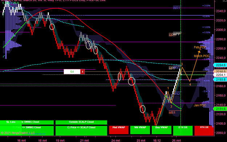This screenshot has height=142, width=227.
Task: Click the -5.00% level label
Action: pyautogui.click(x=206, y=91)
